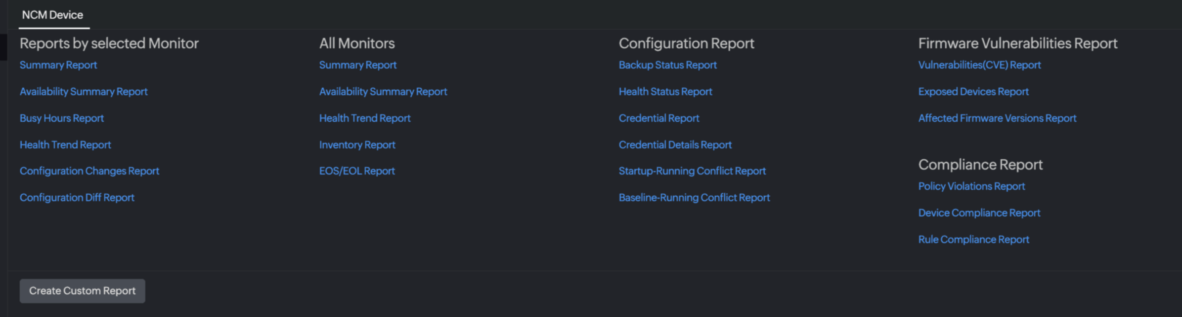Open the Policy Violations Report
The width and height of the screenshot is (1182, 317).
pos(972,186)
